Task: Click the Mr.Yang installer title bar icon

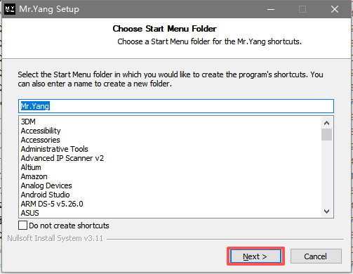Action: [10, 9]
